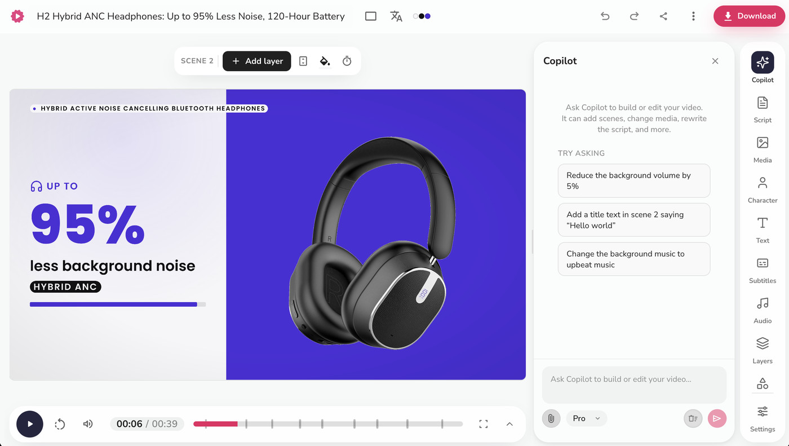Change the aspect ratio via rectangle icon
The height and width of the screenshot is (446, 789).
pyautogui.click(x=371, y=16)
